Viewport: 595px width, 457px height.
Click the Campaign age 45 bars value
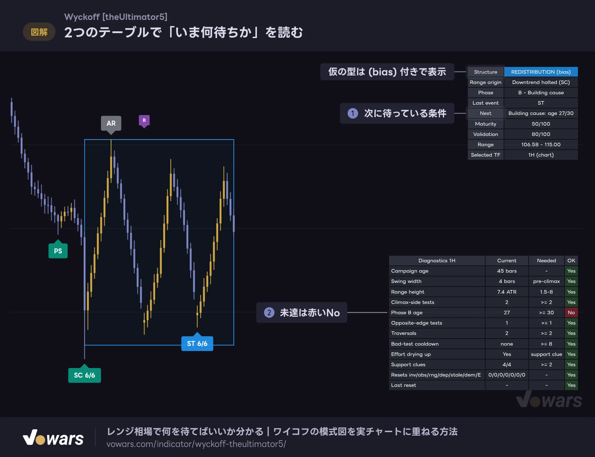pyautogui.click(x=507, y=271)
